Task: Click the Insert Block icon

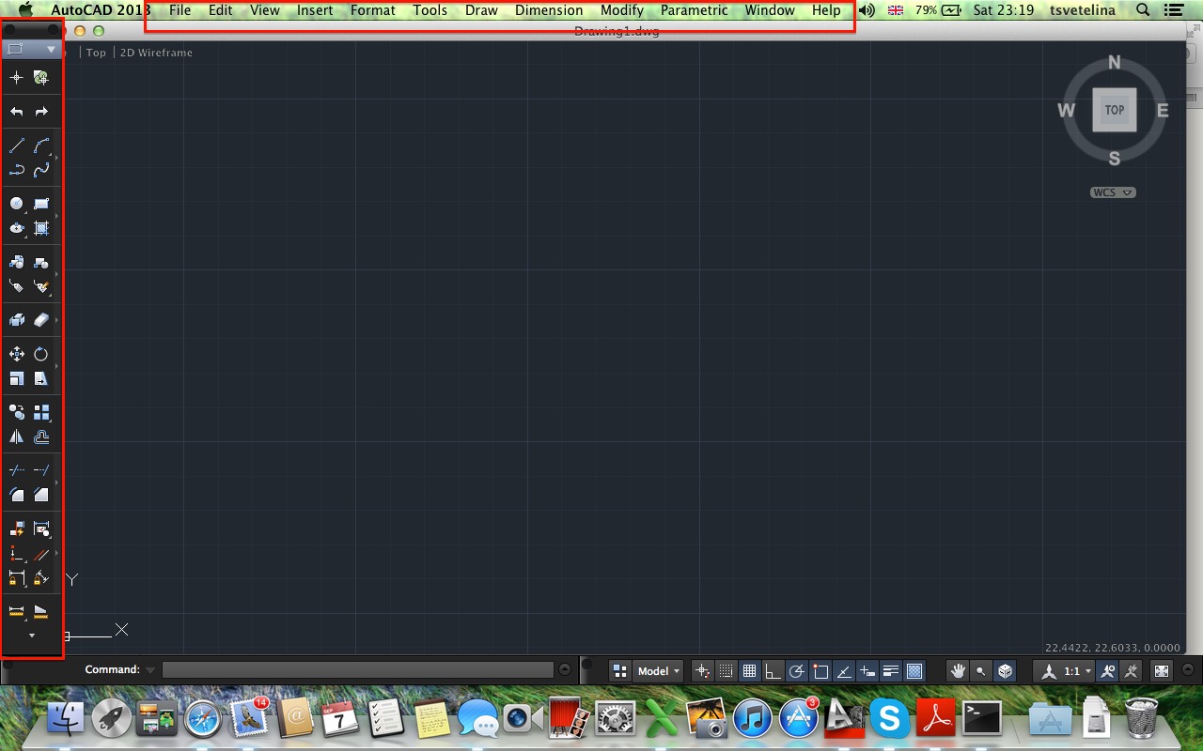Action: (x=17, y=262)
